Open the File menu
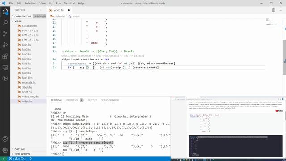This screenshot has height=161, width=286. click(11, 3)
